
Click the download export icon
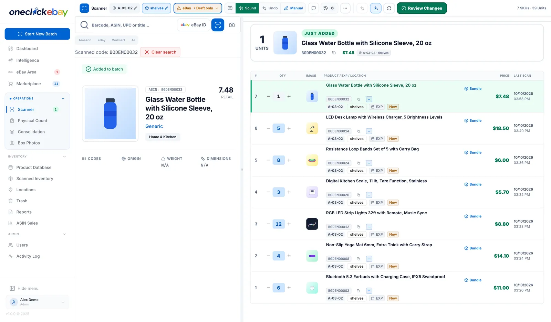376,8
